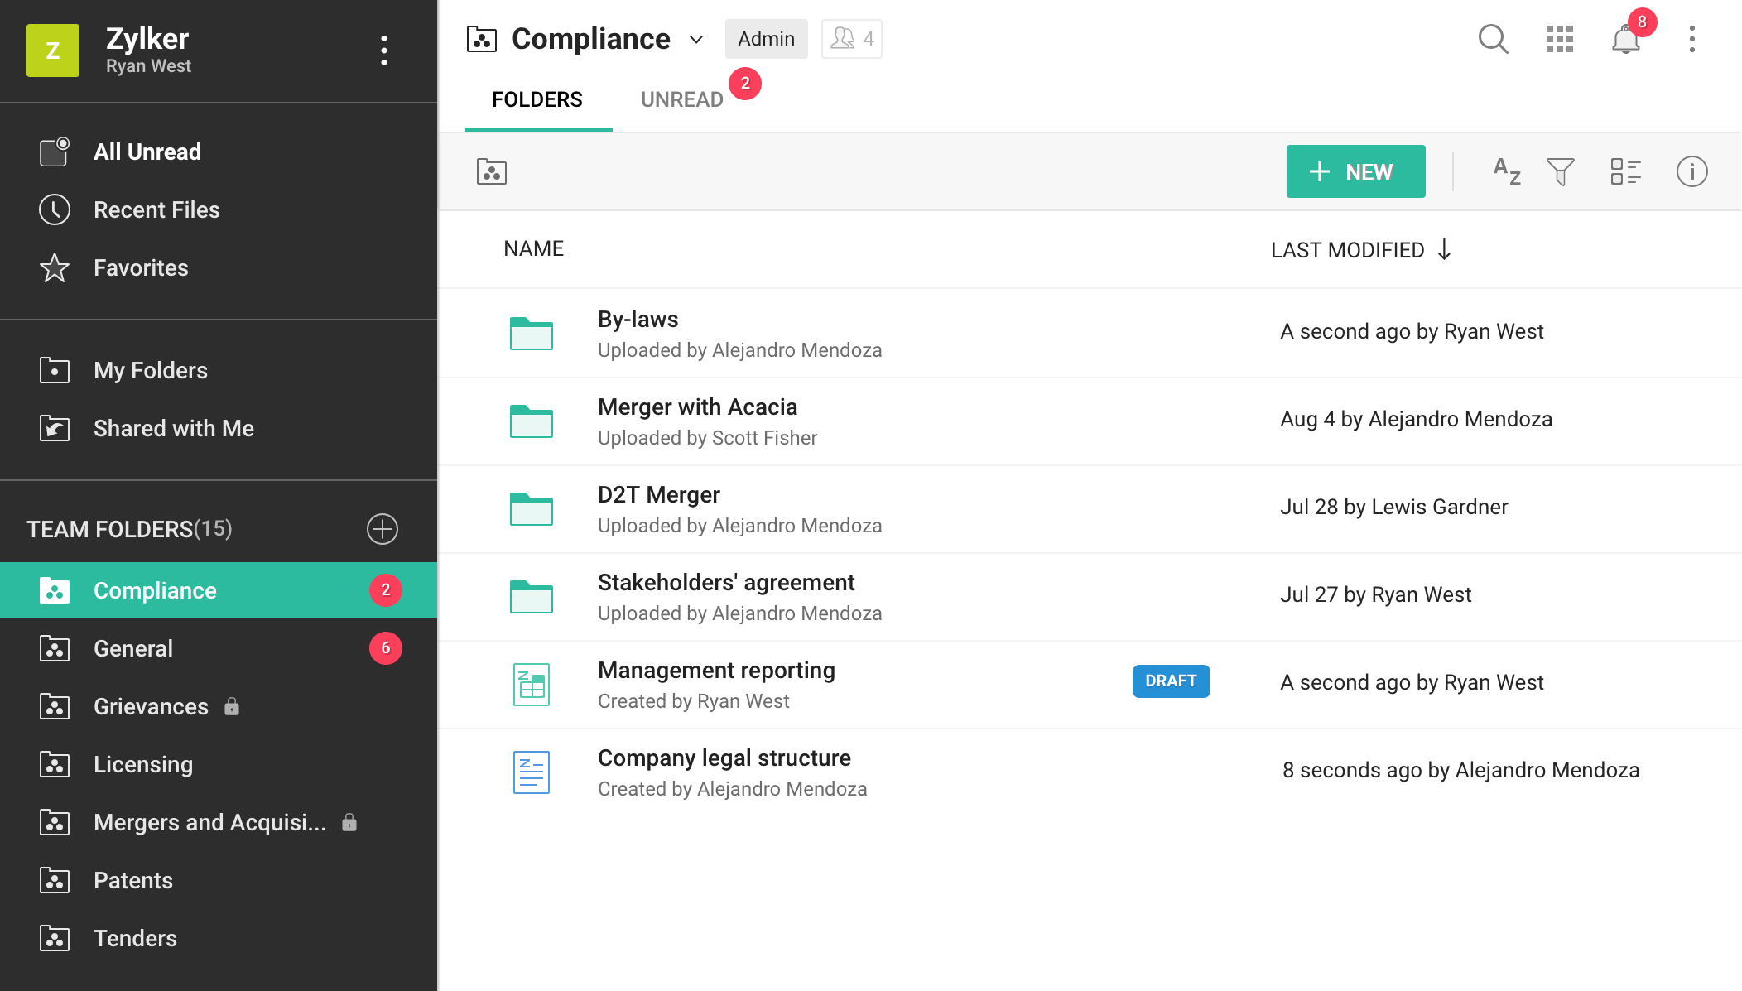Open the General team folder
The width and height of the screenshot is (1742, 991).
click(x=133, y=648)
